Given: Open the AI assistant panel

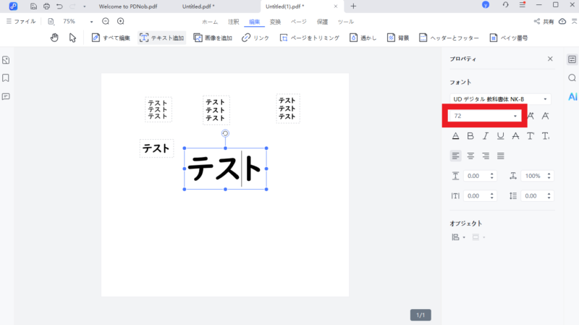Looking at the screenshot, I should pos(572,96).
